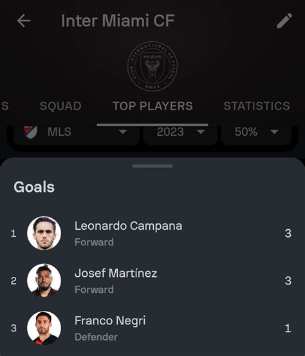This screenshot has width=305, height=356.
Task: Tap the Goals section heading
Action: [x=34, y=187]
